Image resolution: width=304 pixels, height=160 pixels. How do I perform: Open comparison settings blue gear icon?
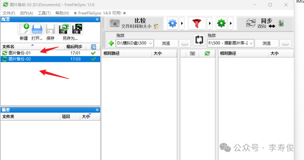pyautogui.click(x=173, y=23)
